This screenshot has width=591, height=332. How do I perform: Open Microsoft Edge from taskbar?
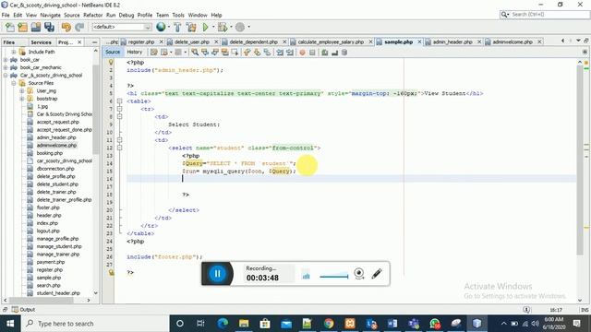pyautogui.click(x=223, y=324)
